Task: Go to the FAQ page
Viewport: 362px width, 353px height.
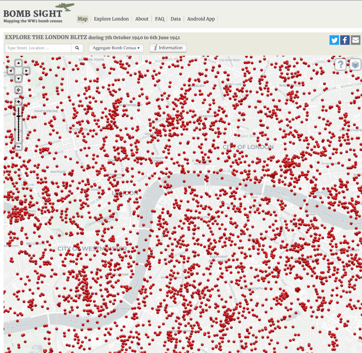Action: click(x=160, y=19)
